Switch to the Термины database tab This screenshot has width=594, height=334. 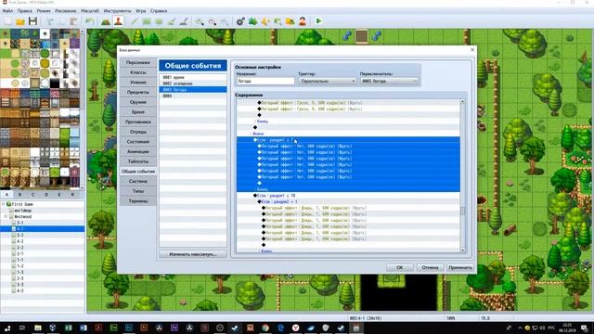tap(138, 201)
